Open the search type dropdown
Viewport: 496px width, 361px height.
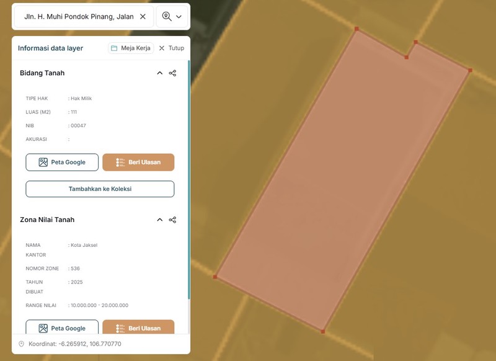pyautogui.click(x=172, y=17)
